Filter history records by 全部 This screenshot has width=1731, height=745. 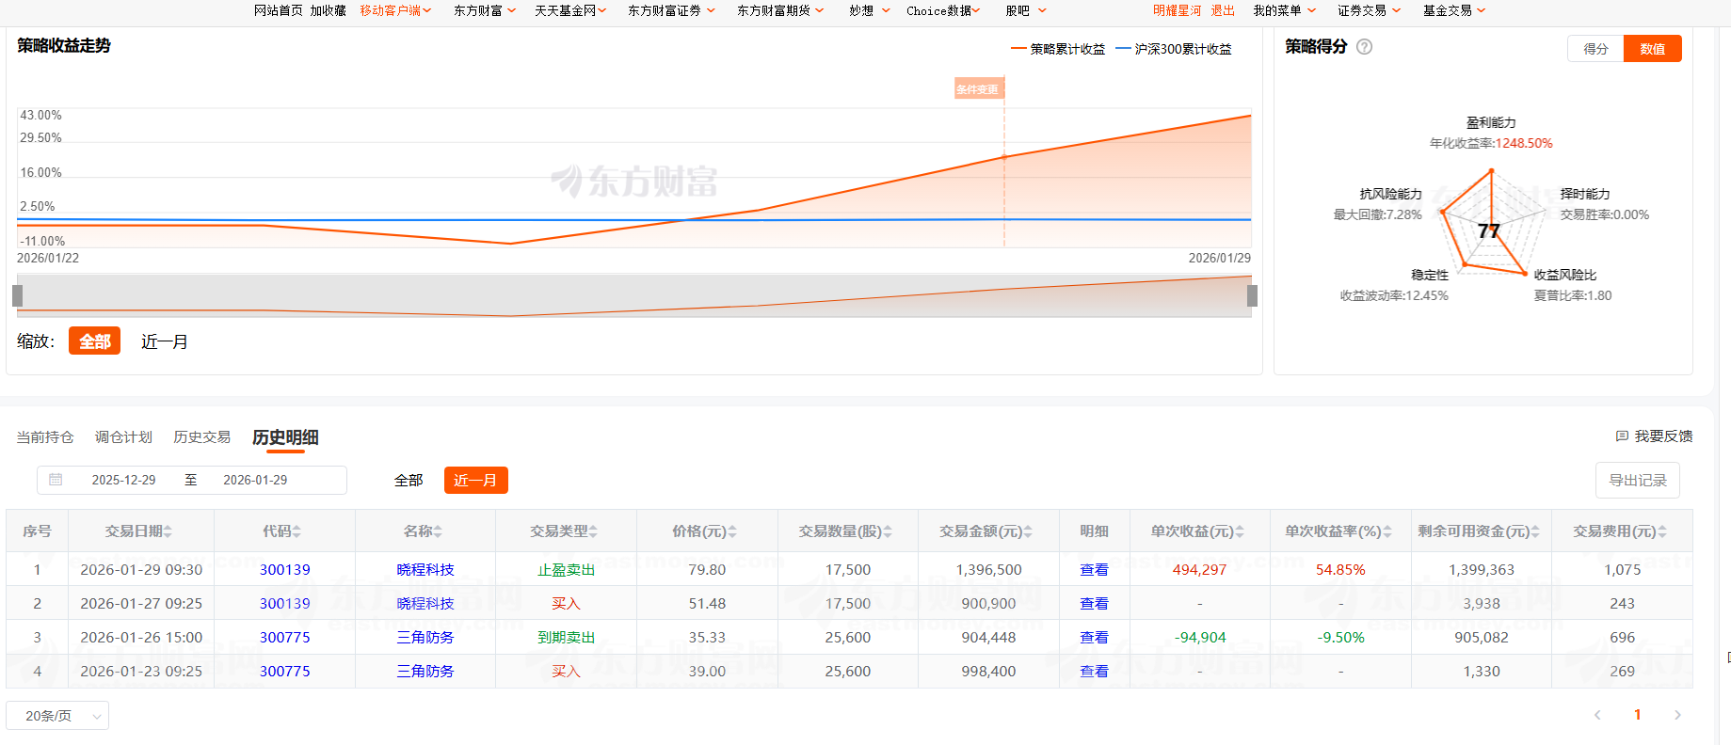point(409,481)
